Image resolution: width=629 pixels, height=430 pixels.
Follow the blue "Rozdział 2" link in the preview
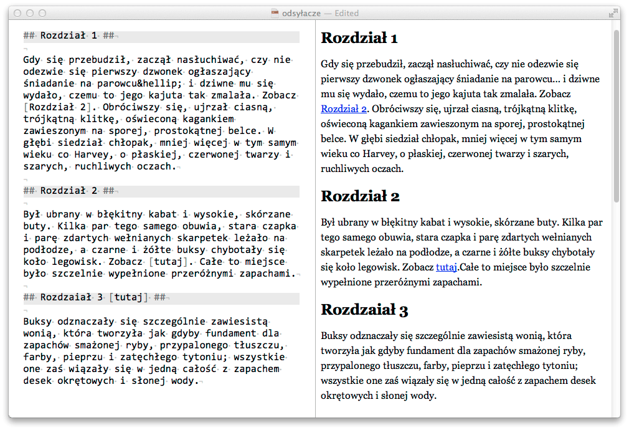click(x=344, y=108)
